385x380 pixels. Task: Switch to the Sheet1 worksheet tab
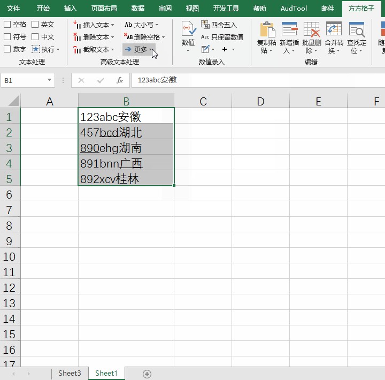[x=106, y=374]
